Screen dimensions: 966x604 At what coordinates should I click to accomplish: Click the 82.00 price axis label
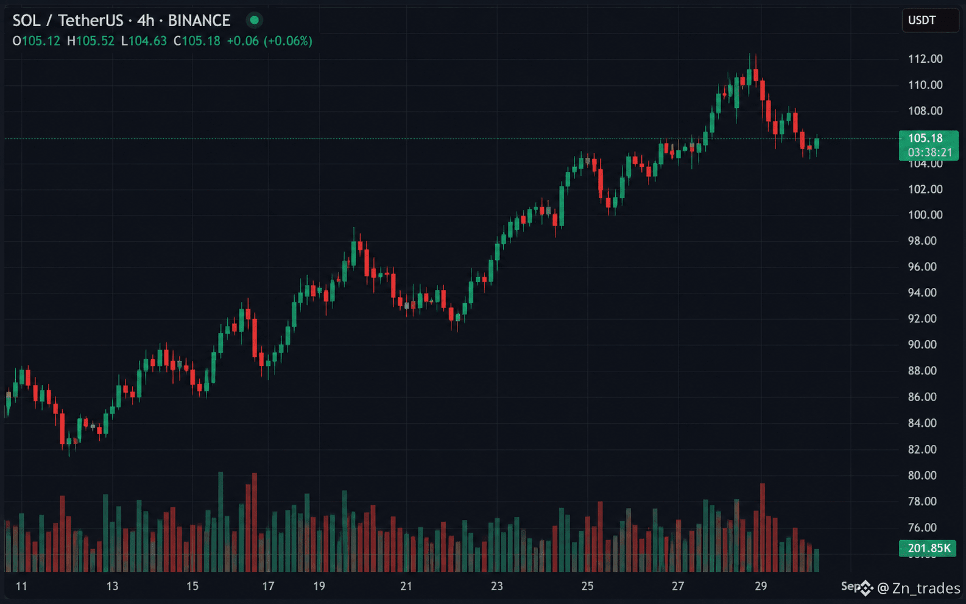point(922,449)
